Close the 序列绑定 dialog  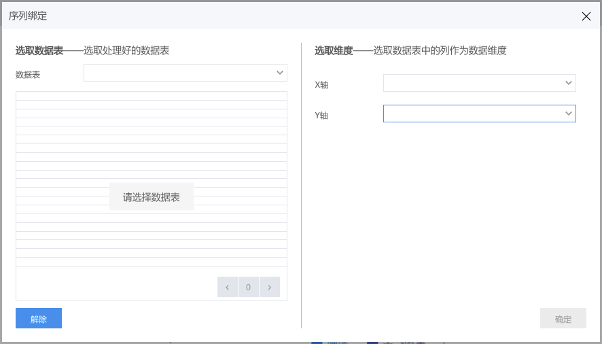(x=586, y=16)
